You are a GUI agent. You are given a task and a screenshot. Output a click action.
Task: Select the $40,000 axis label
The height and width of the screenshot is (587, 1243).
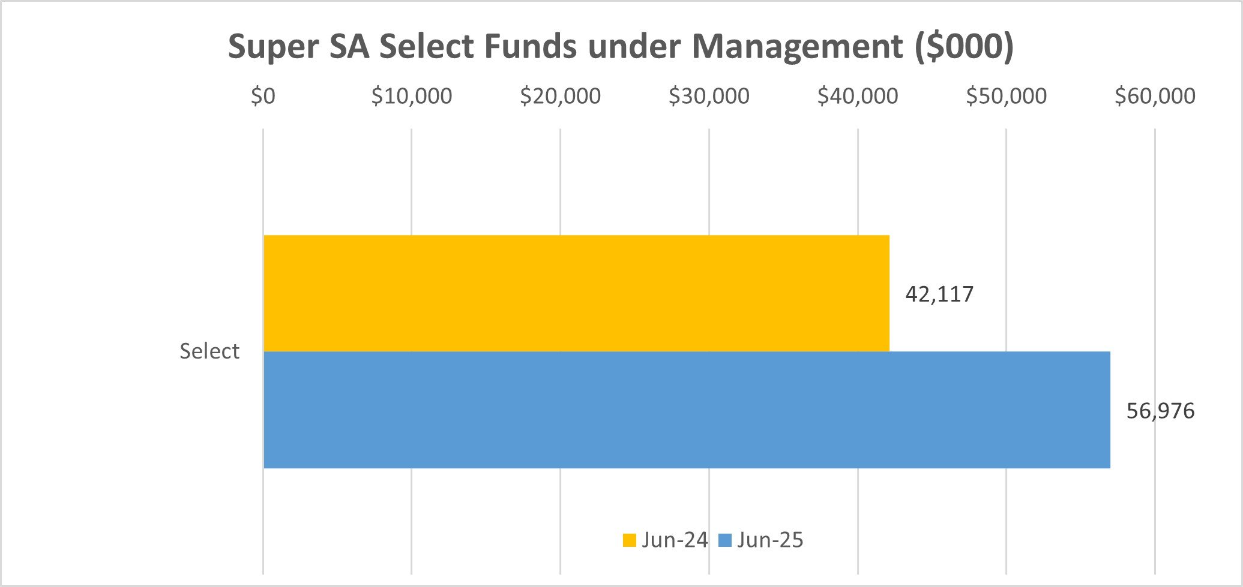(858, 96)
